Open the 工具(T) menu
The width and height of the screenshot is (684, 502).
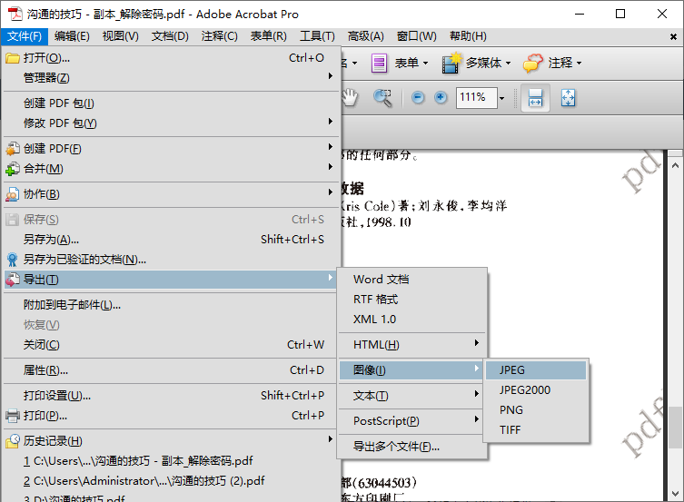[317, 36]
